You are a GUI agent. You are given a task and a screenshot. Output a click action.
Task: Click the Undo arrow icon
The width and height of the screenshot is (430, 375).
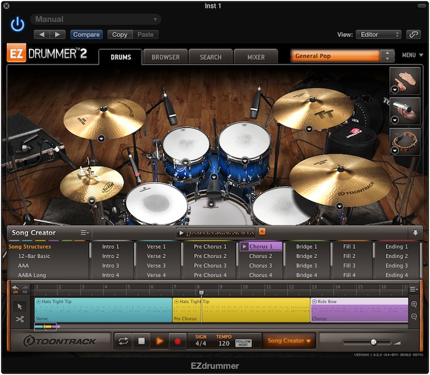(15, 289)
